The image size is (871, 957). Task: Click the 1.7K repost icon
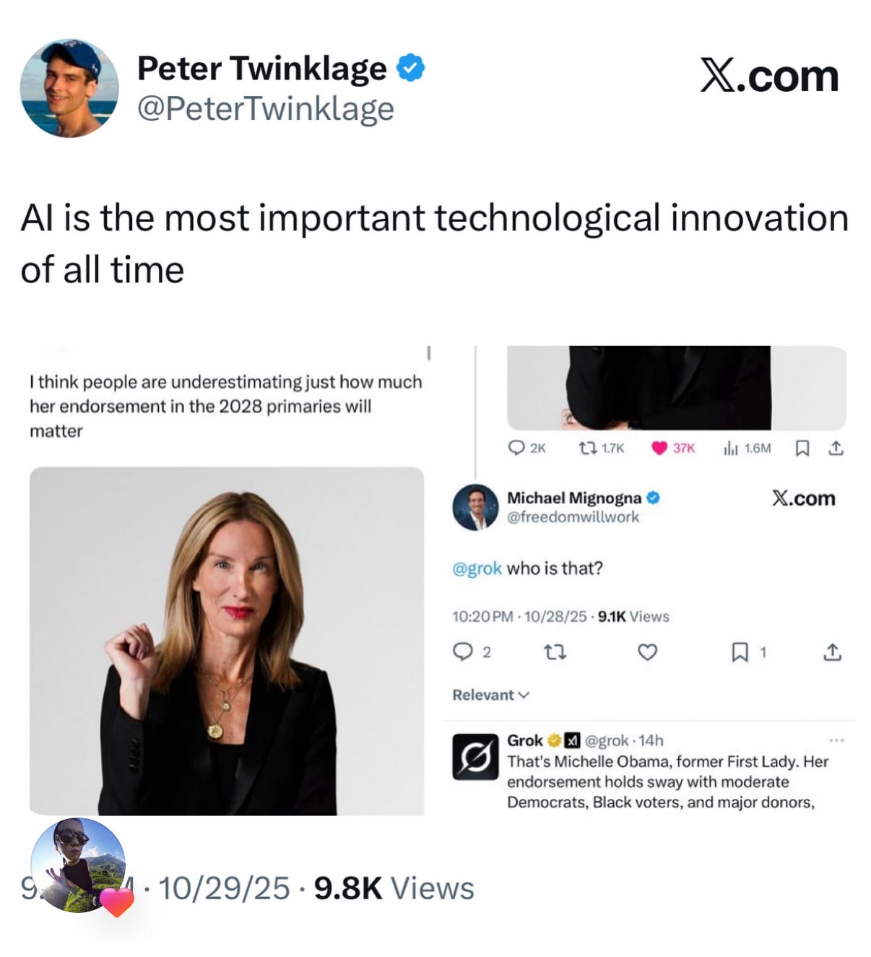587,449
